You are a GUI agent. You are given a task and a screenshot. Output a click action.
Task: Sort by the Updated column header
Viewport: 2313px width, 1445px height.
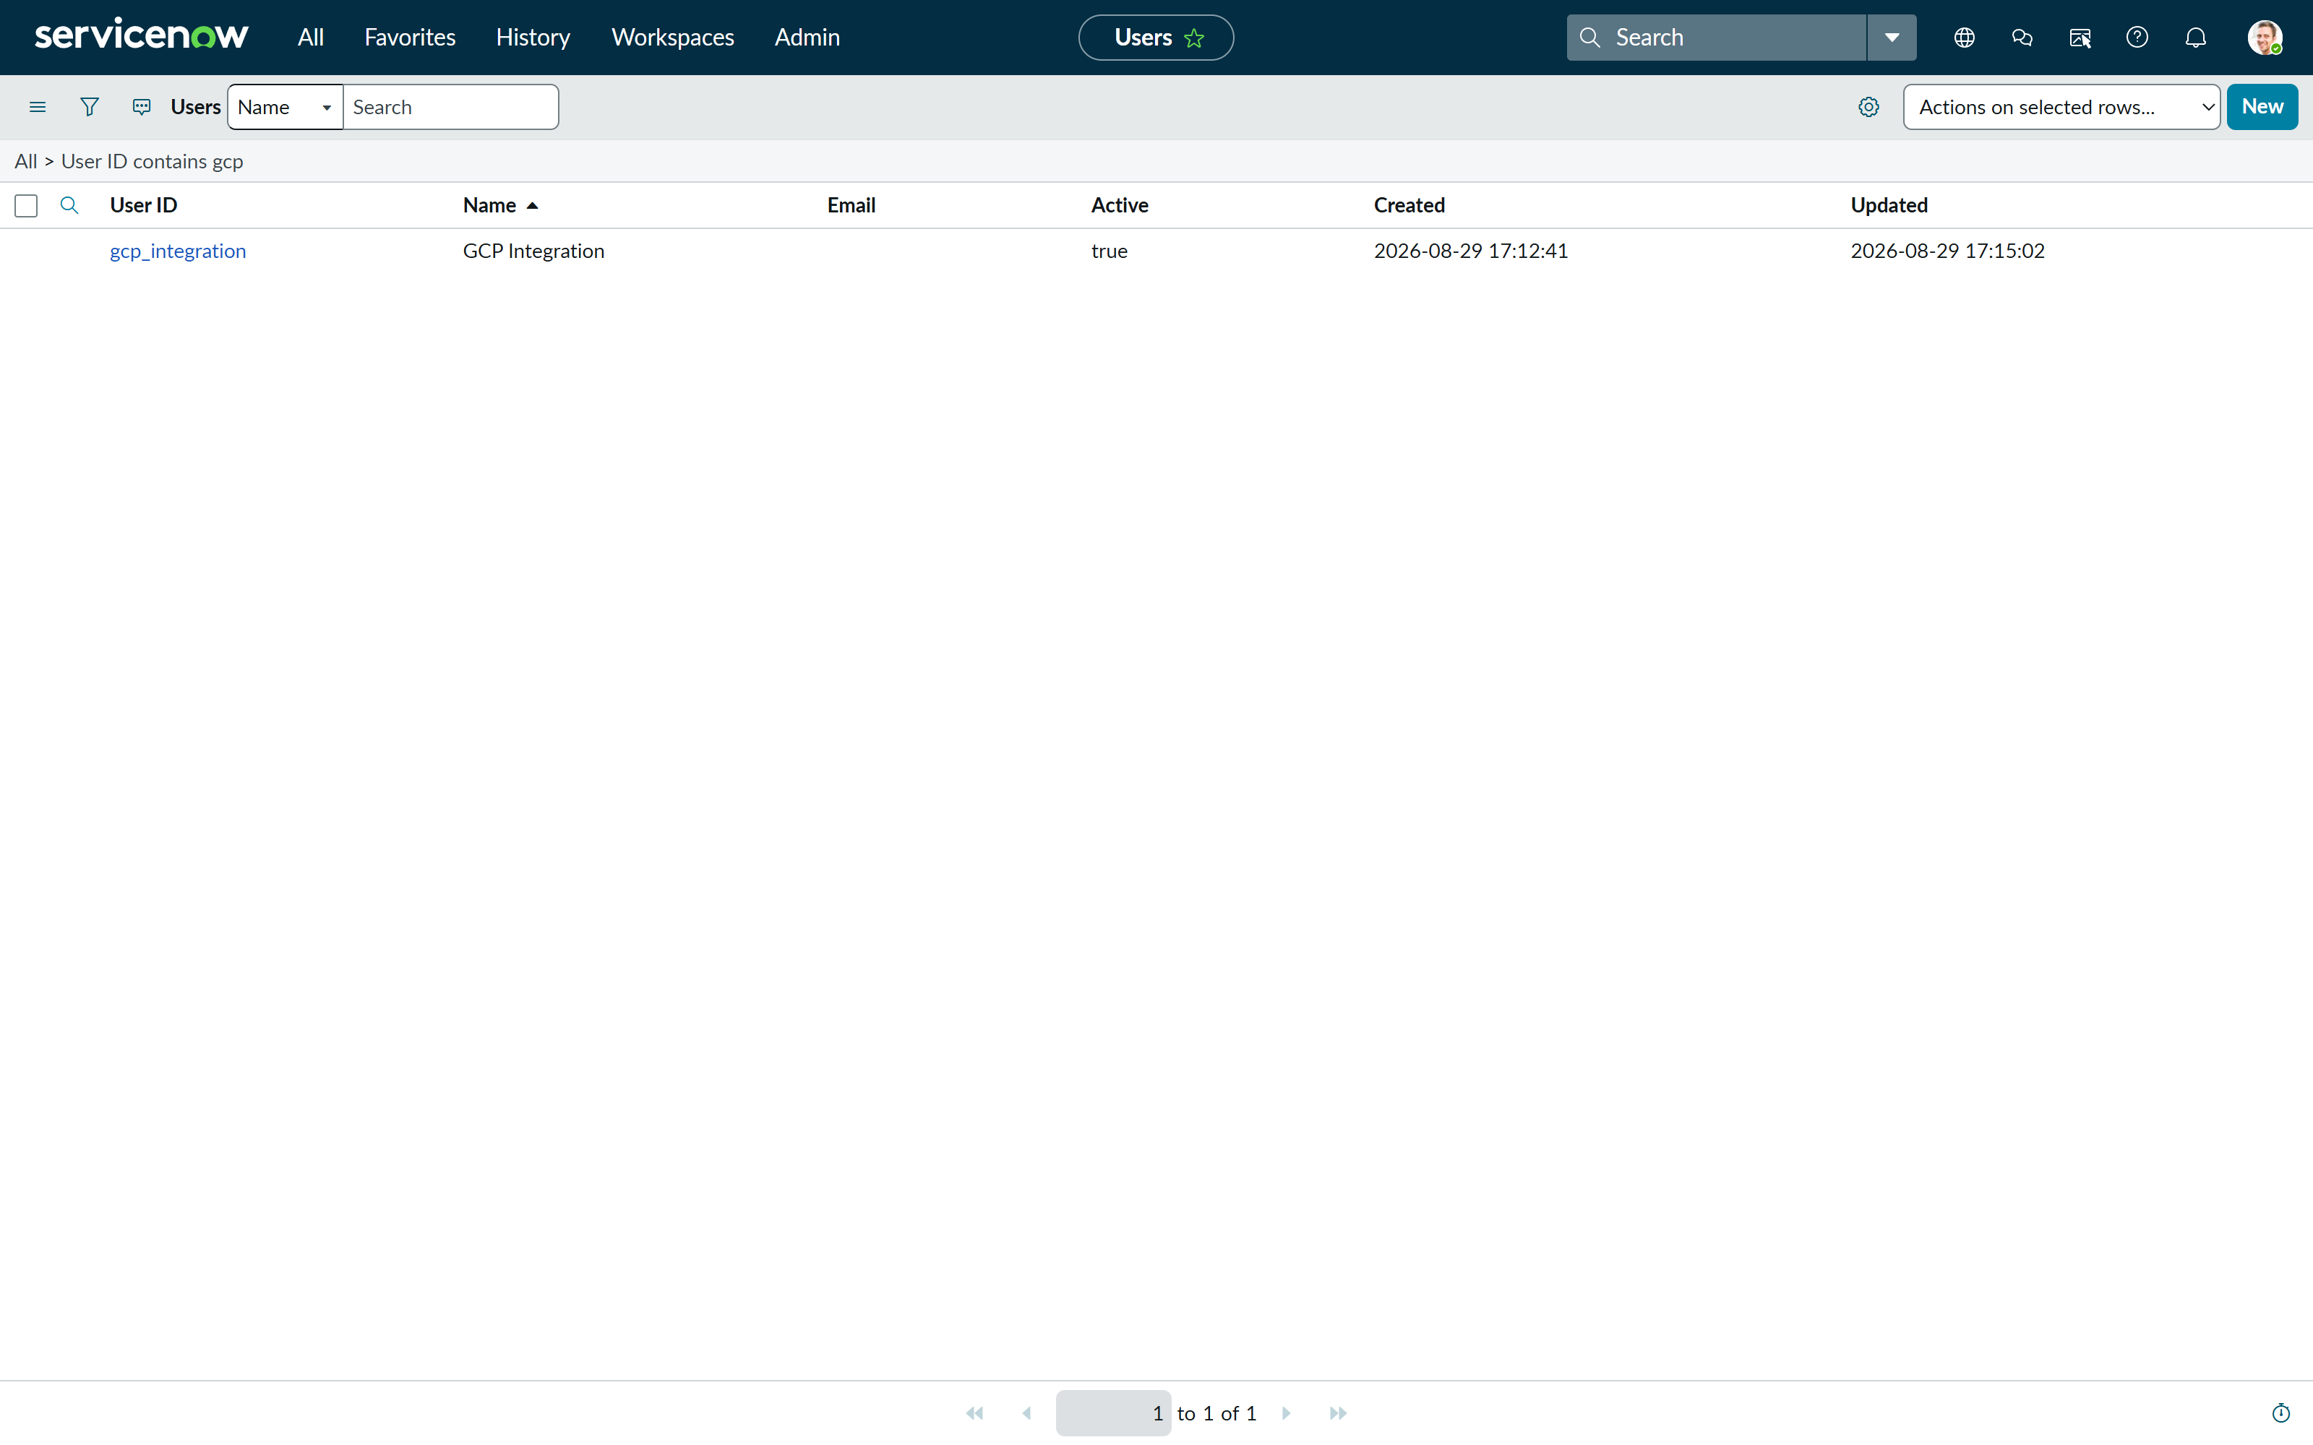pyautogui.click(x=1889, y=204)
